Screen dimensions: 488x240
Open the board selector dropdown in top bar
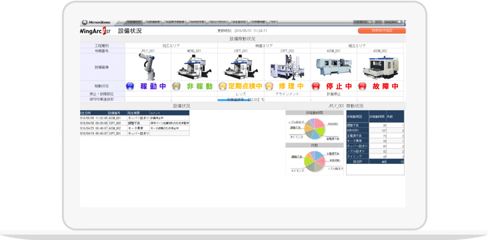coord(363,23)
